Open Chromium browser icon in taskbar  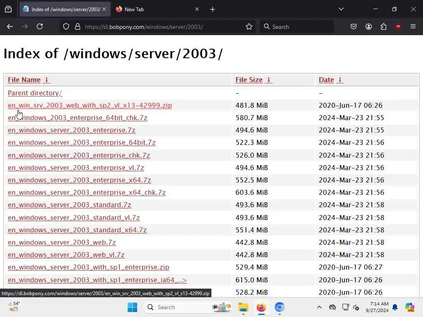(280, 307)
